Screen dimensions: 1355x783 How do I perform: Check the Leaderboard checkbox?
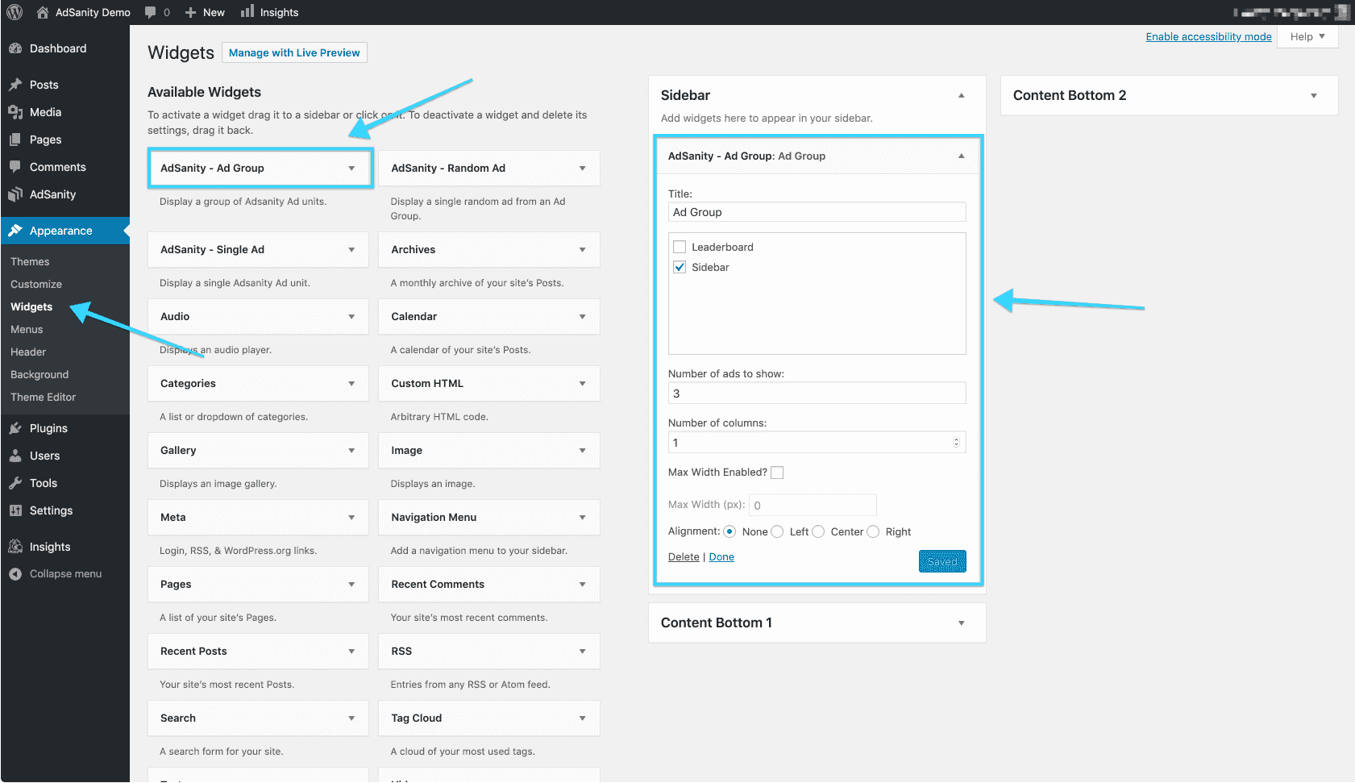(680, 247)
